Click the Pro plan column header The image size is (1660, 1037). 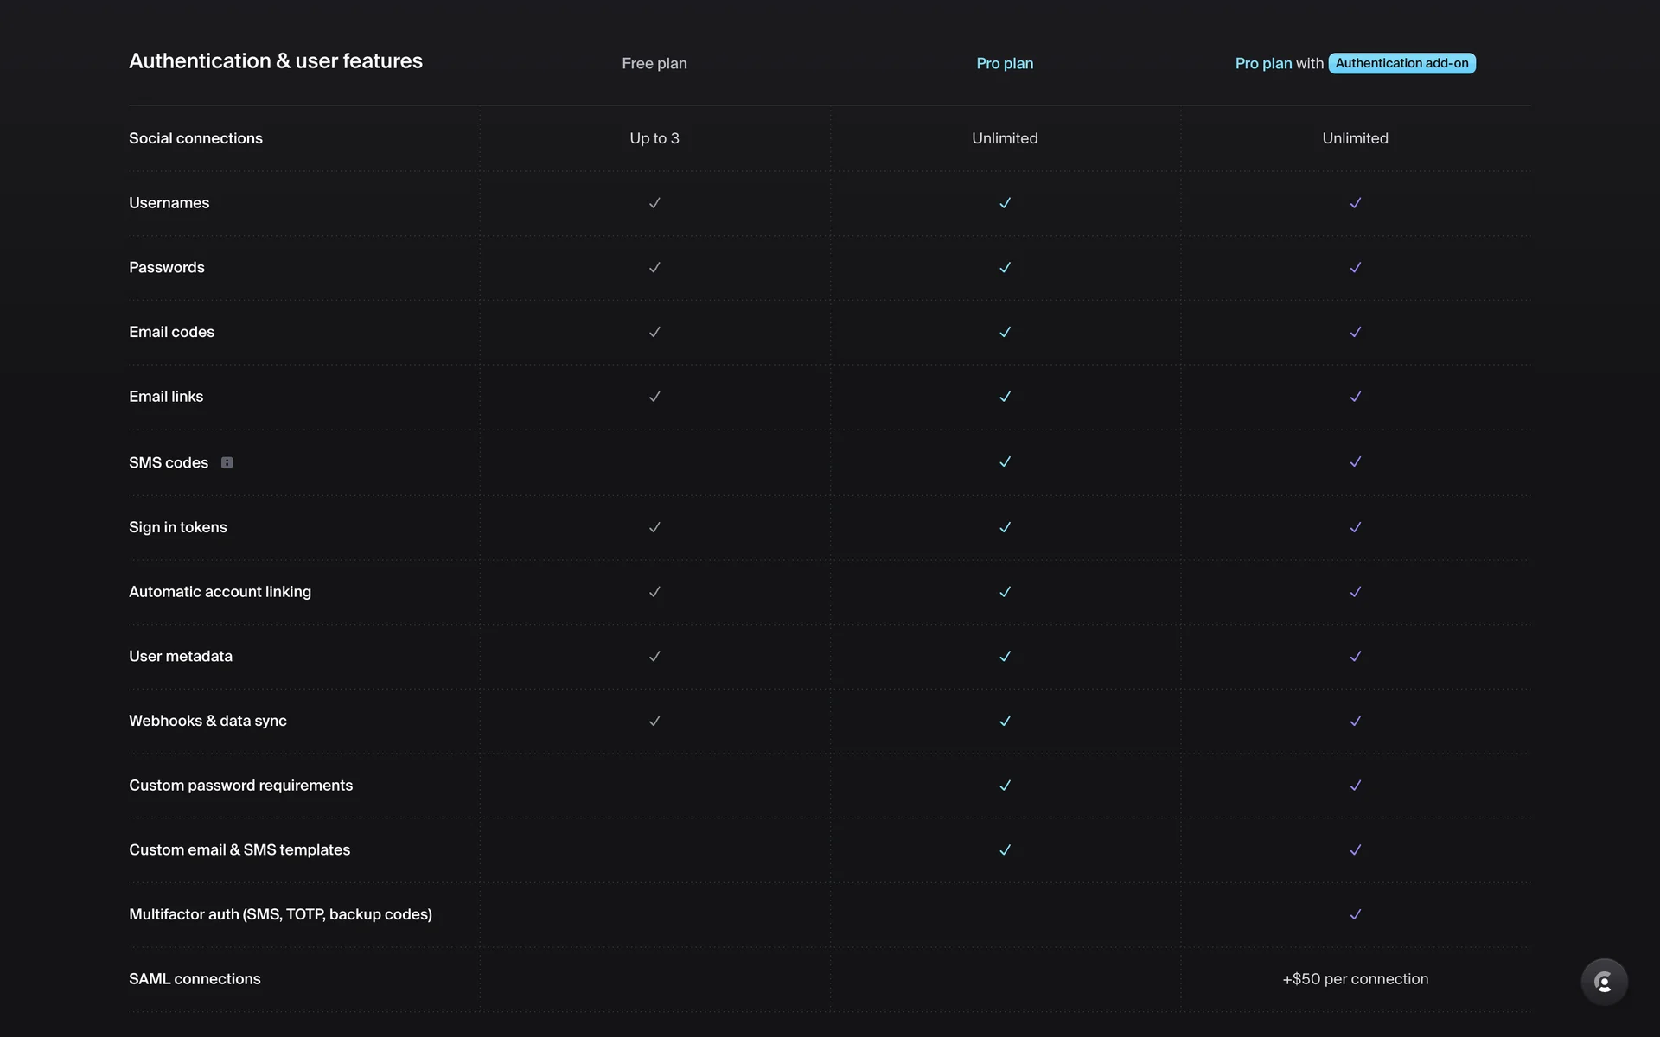(1005, 63)
